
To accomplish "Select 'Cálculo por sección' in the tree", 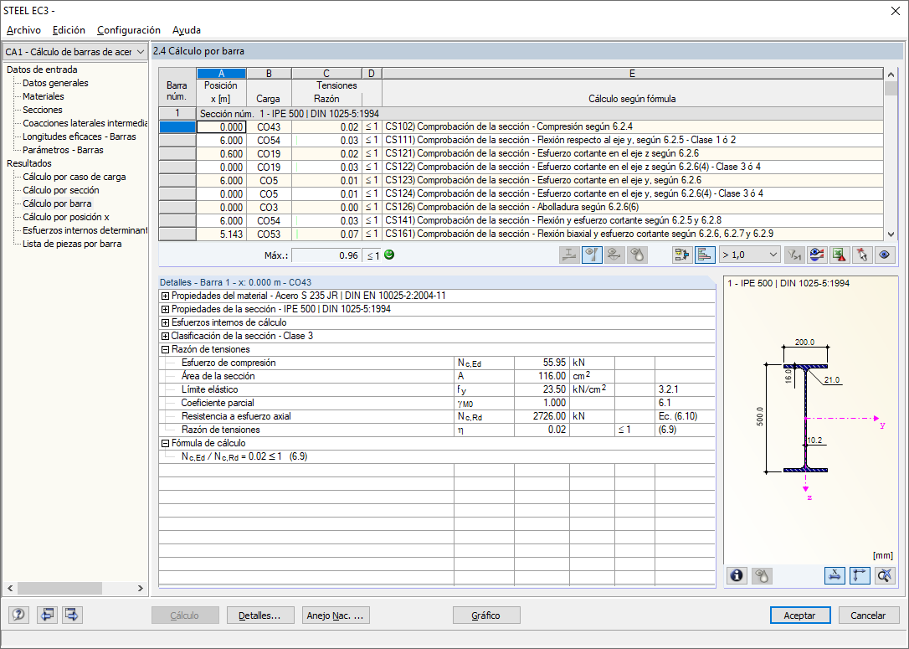I will click(60, 190).
